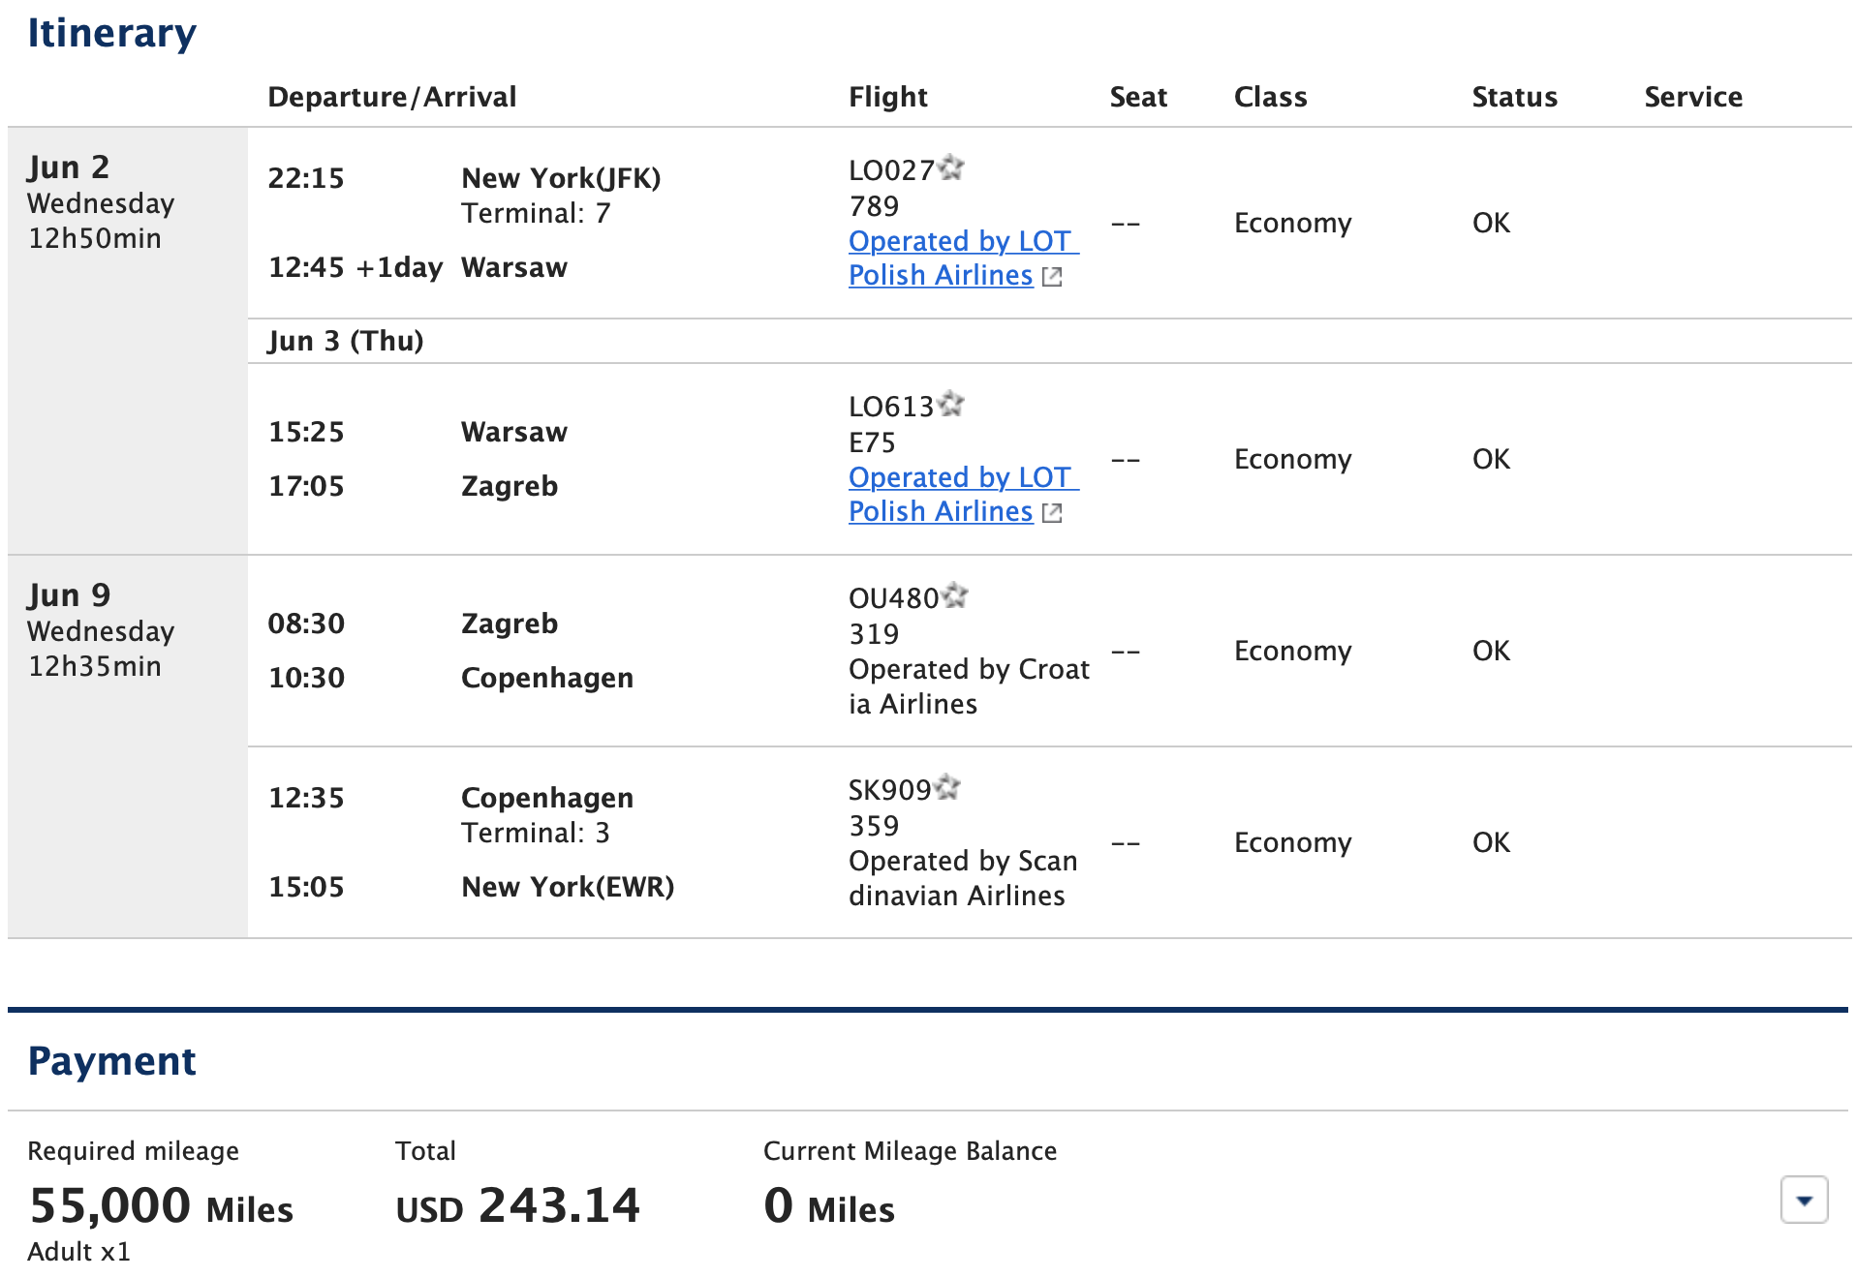Open the LOT Polish Airlines link for LO027

tap(959, 259)
